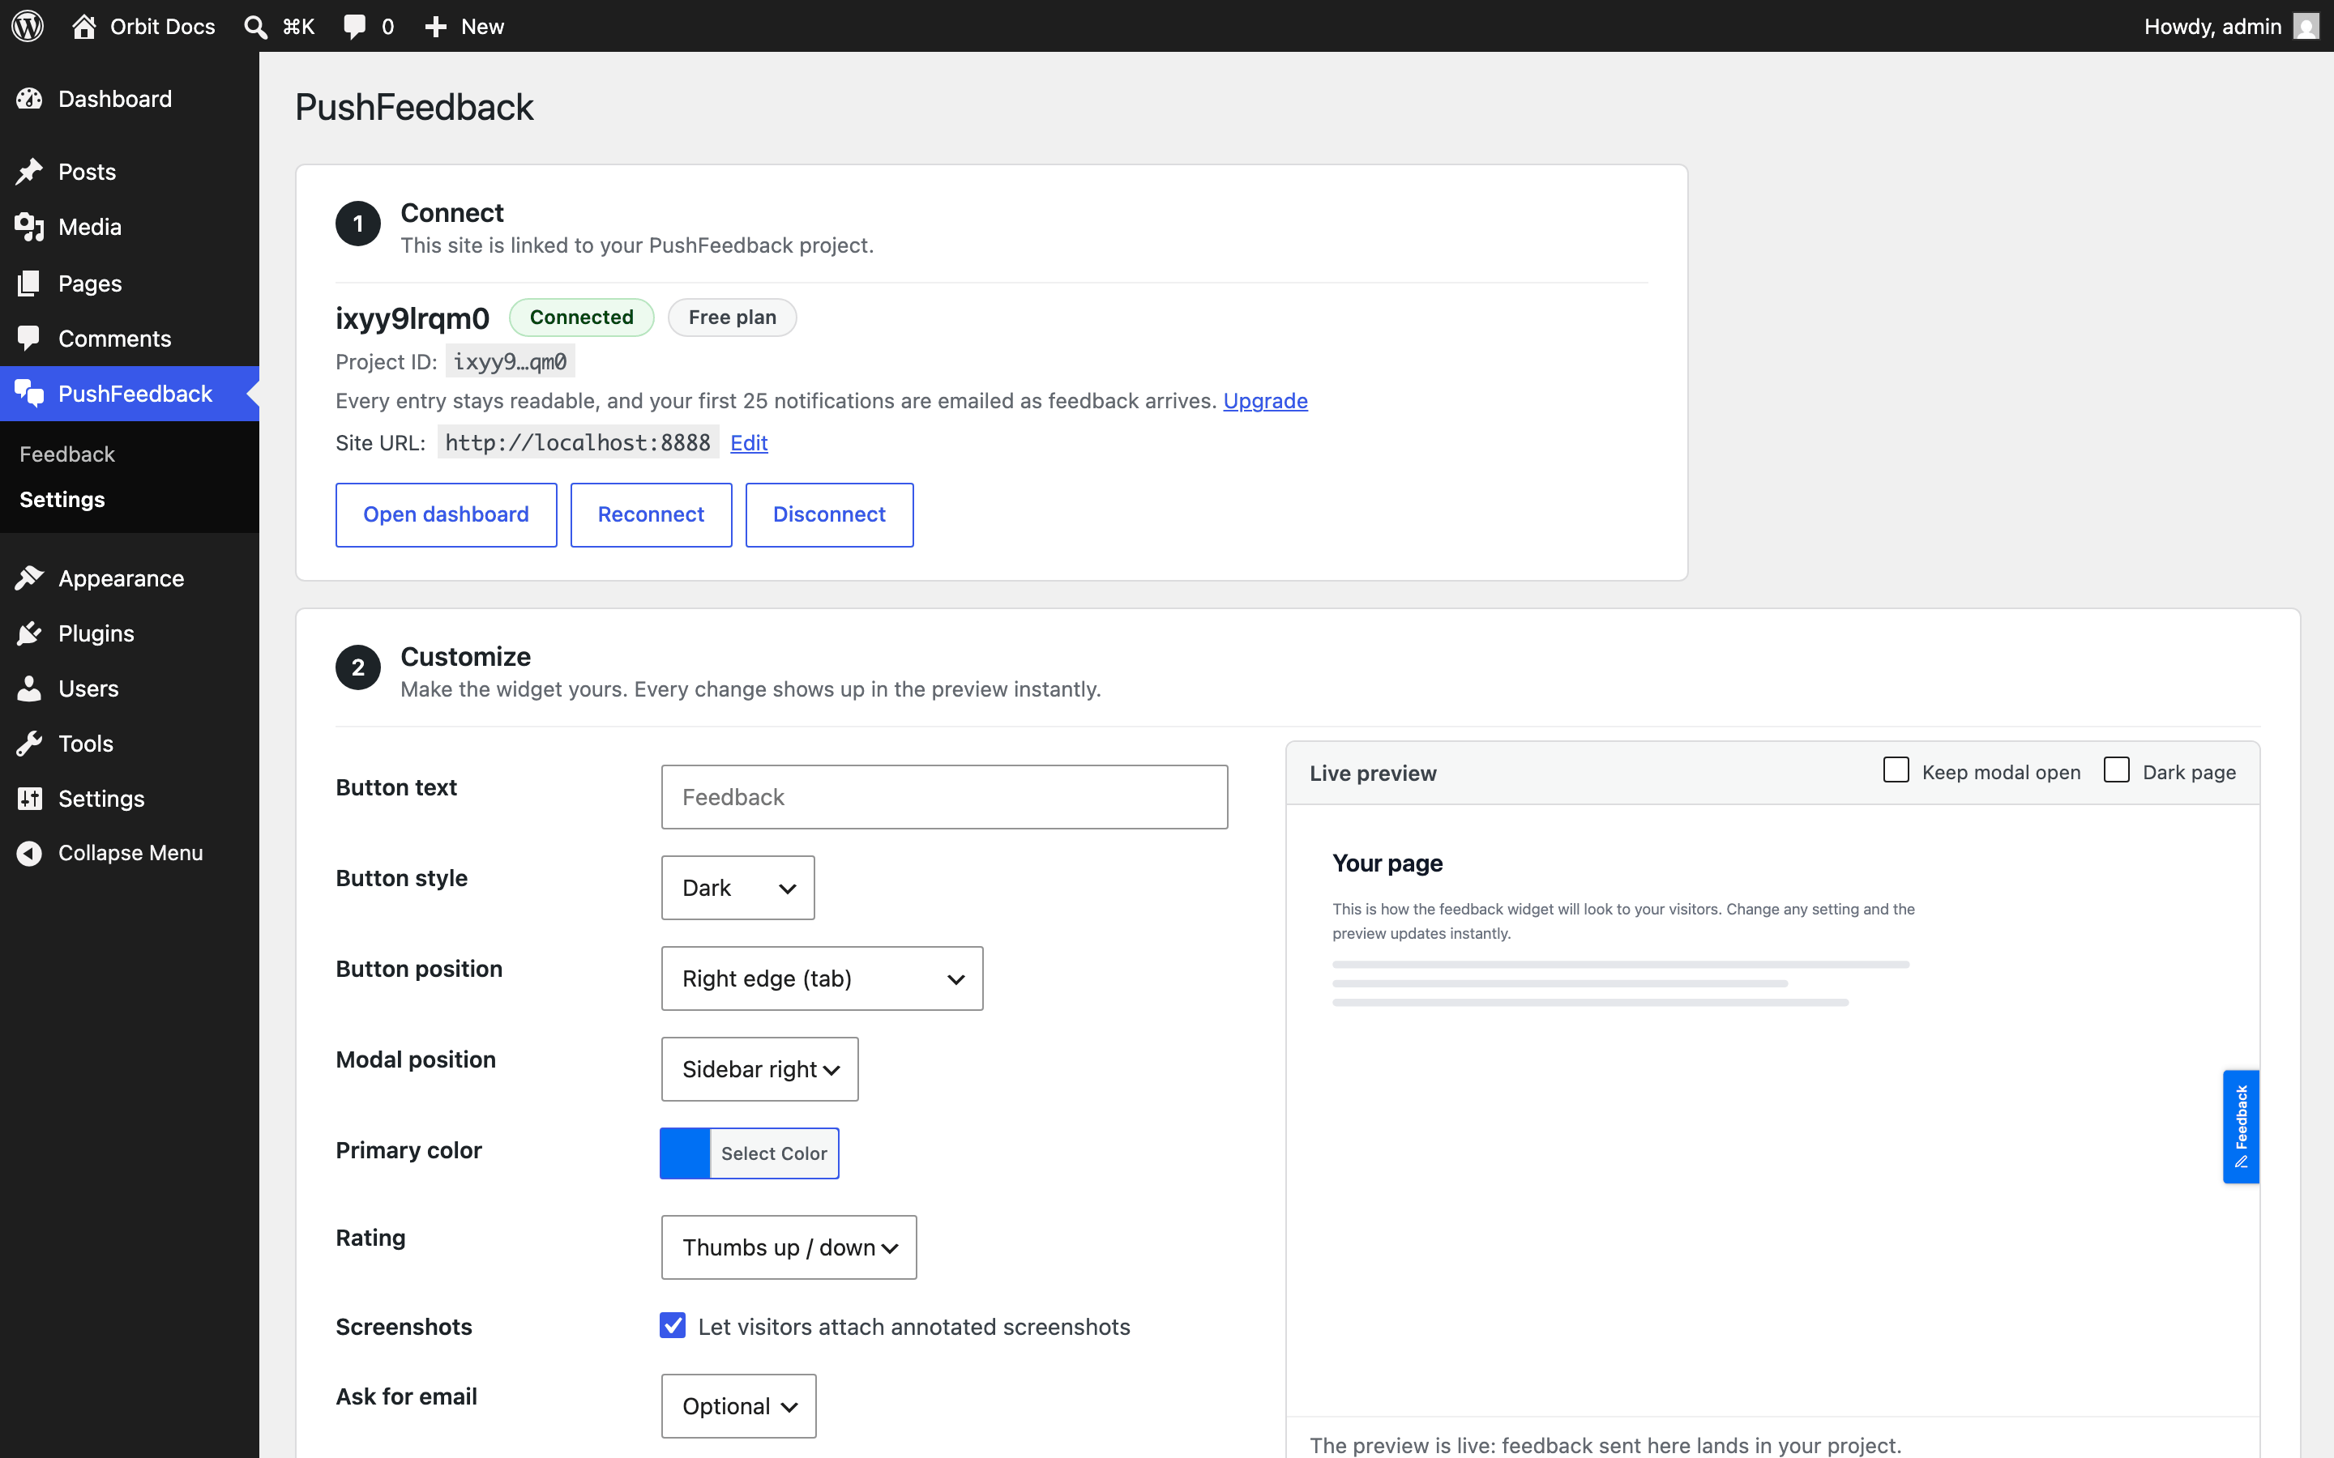
Task: Click the Plugins plug icon
Action: (x=30, y=633)
